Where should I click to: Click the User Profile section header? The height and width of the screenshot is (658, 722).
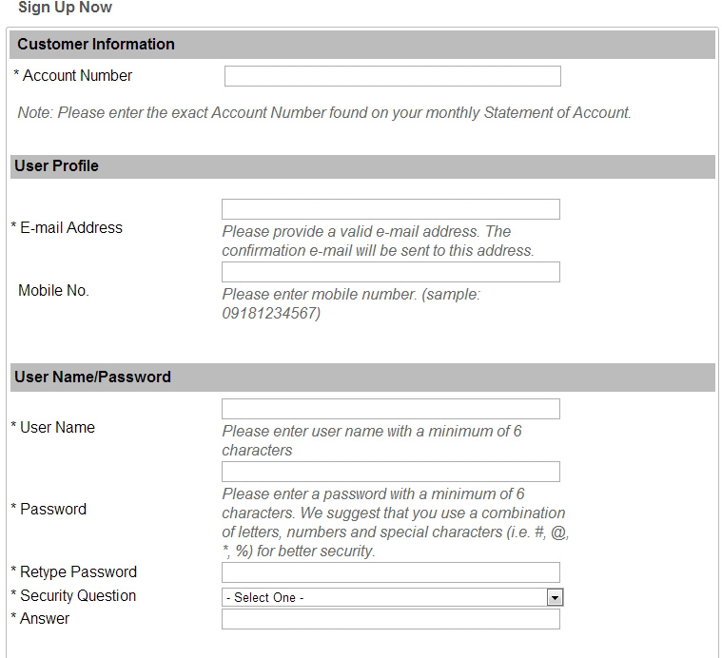(56, 166)
